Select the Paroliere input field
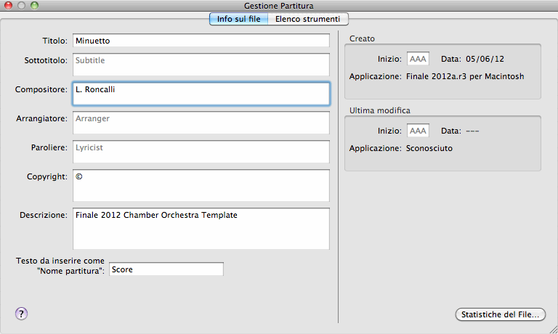Image resolution: width=558 pixels, height=334 pixels. tap(201, 152)
